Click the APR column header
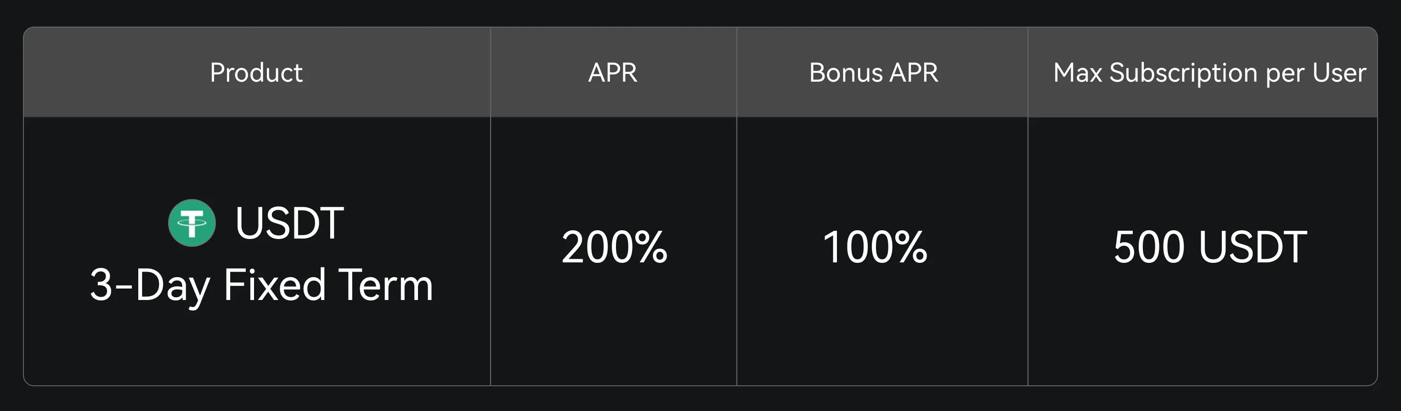 pyautogui.click(x=612, y=73)
